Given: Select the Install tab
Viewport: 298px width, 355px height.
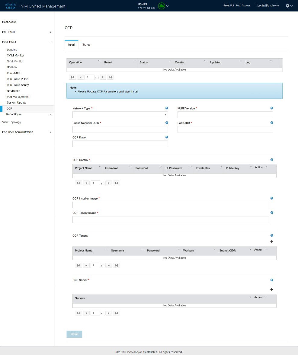Looking at the screenshot, I should tap(71, 45).
